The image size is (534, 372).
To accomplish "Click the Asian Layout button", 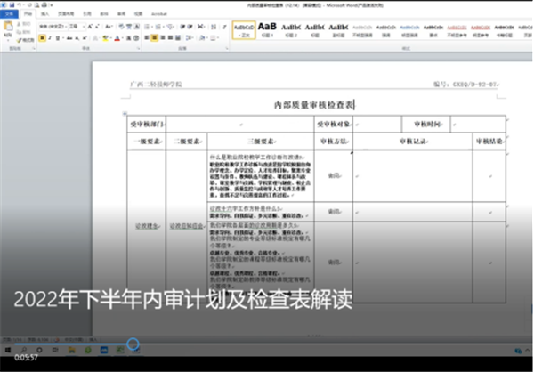I will coord(201,27).
